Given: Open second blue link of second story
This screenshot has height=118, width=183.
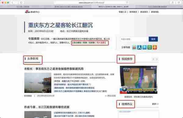Looking at the screenshot, I should click(x=74, y=116).
